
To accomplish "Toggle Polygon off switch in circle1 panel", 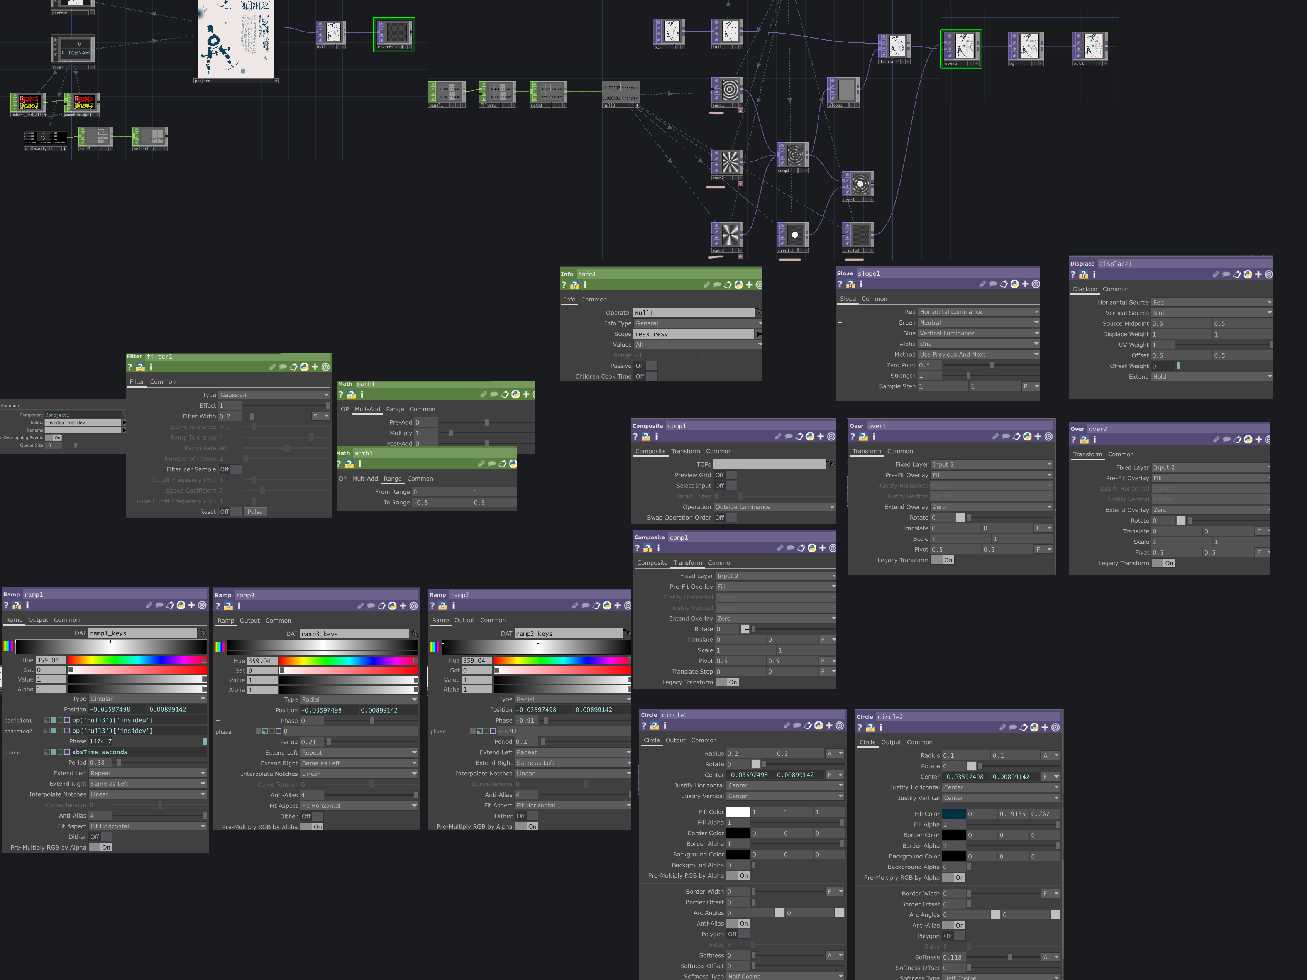I will (738, 934).
